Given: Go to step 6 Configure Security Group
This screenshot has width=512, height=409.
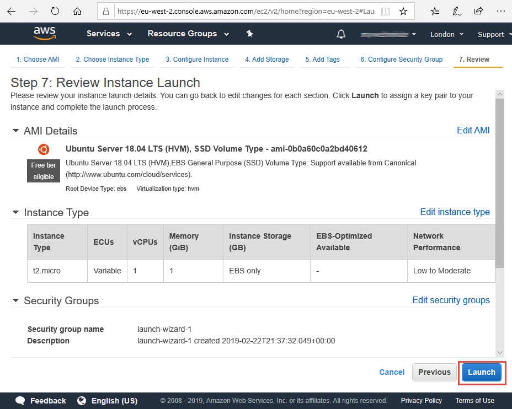Looking at the screenshot, I should (401, 60).
